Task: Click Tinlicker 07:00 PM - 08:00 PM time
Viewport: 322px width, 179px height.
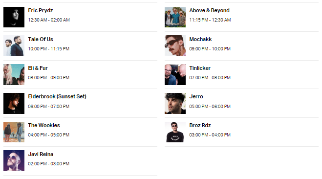Action: [210, 78]
